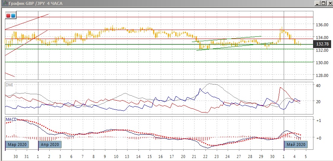Click date label 14 on time axis
This screenshot has width=333, height=161.
coord(138,156)
